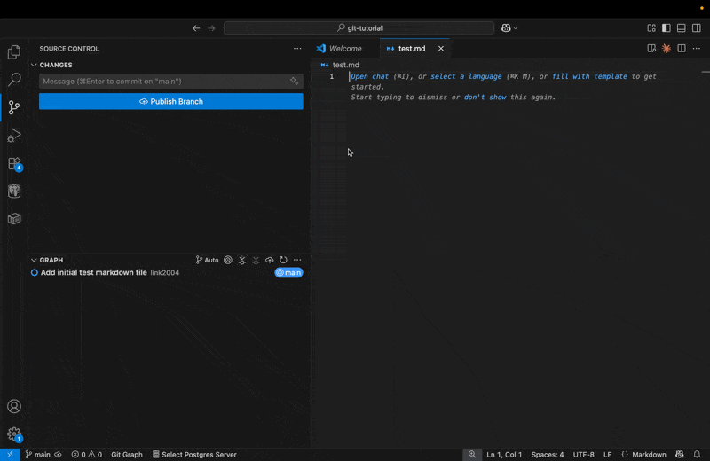Click the Open chat link

pyautogui.click(x=369, y=76)
